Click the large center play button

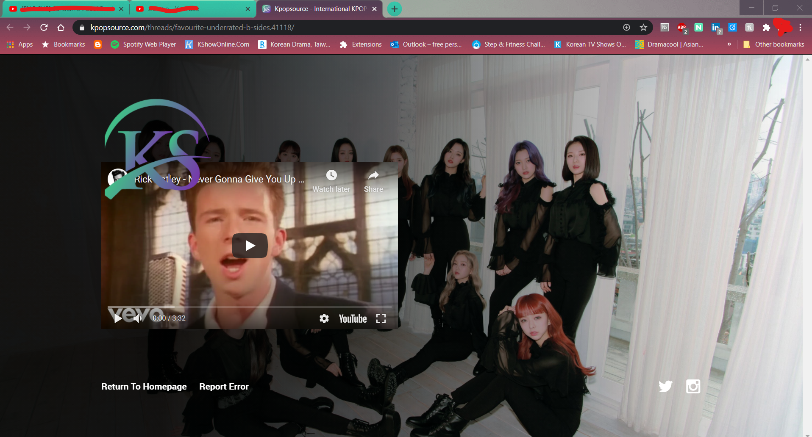[250, 246]
